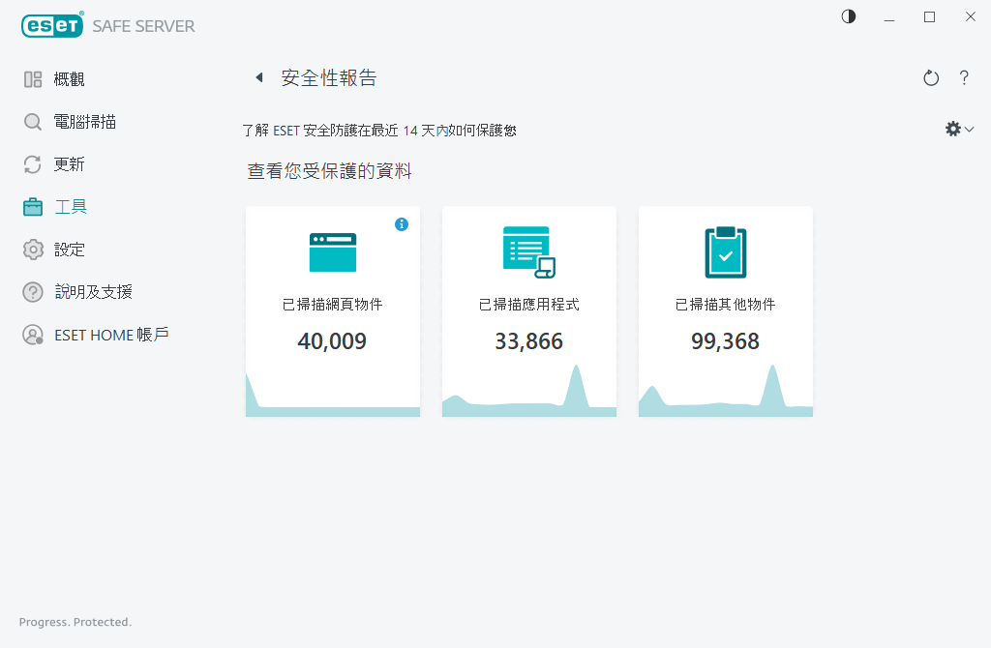Open help via the question mark at top right
Screen dimensions: 991x648
click(964, 77)
